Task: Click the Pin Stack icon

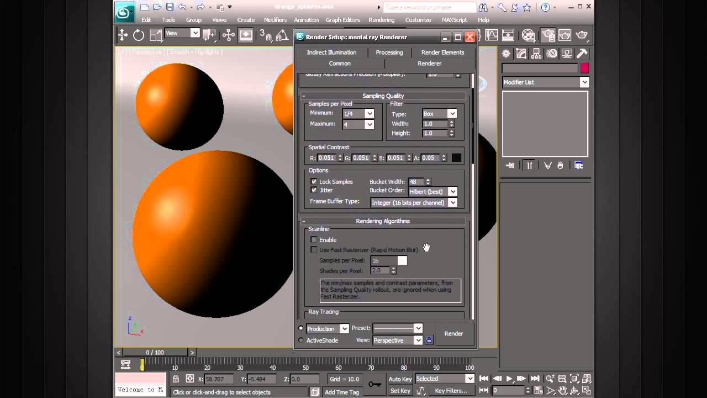Action: [x=510, y=165]
